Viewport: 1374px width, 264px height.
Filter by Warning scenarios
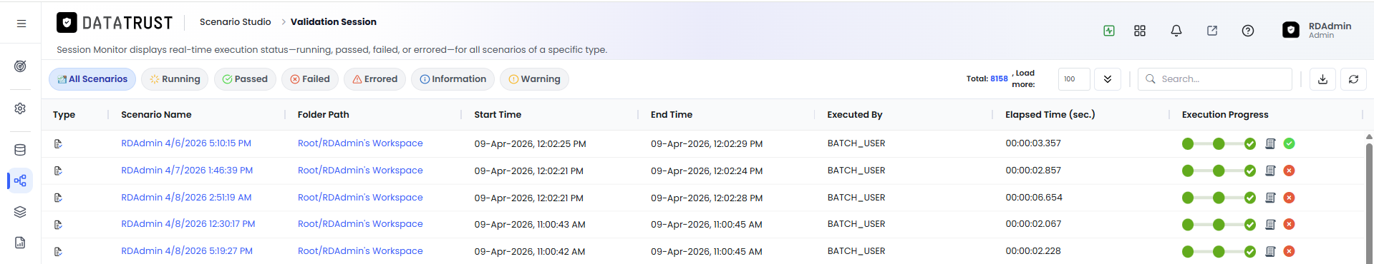tap(535, 79)
